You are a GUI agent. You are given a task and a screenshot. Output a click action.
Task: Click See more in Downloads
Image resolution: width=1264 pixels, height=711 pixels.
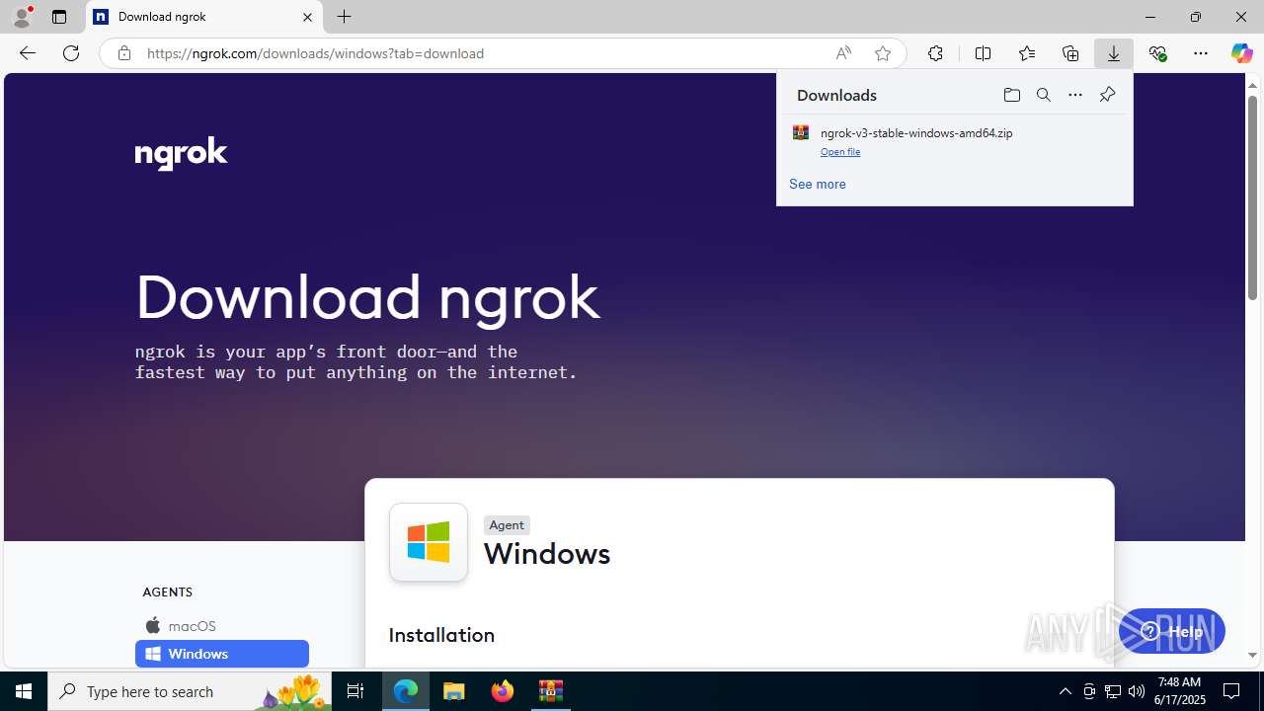click(817, 184)
